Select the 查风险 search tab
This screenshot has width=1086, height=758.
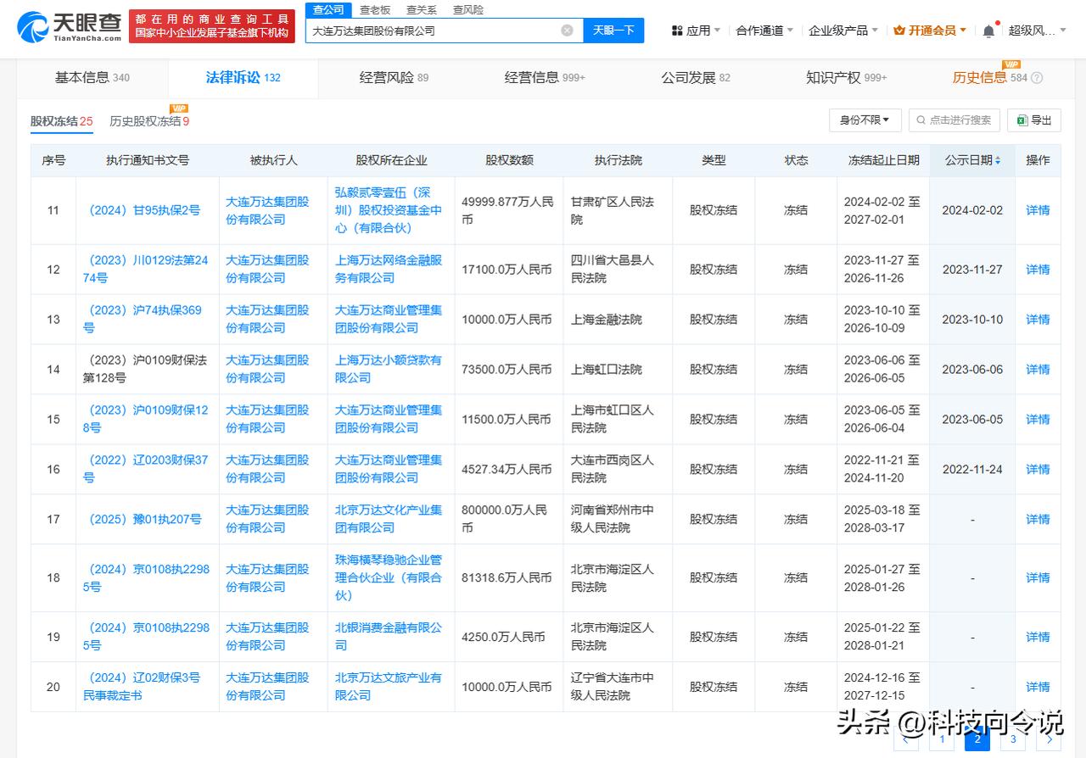click(468, 10)
